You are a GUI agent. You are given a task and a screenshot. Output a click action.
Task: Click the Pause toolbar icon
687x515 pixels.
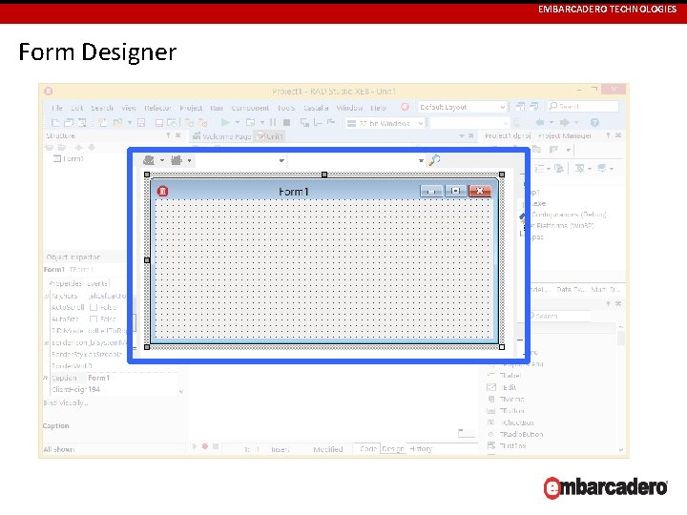[273, 123]
